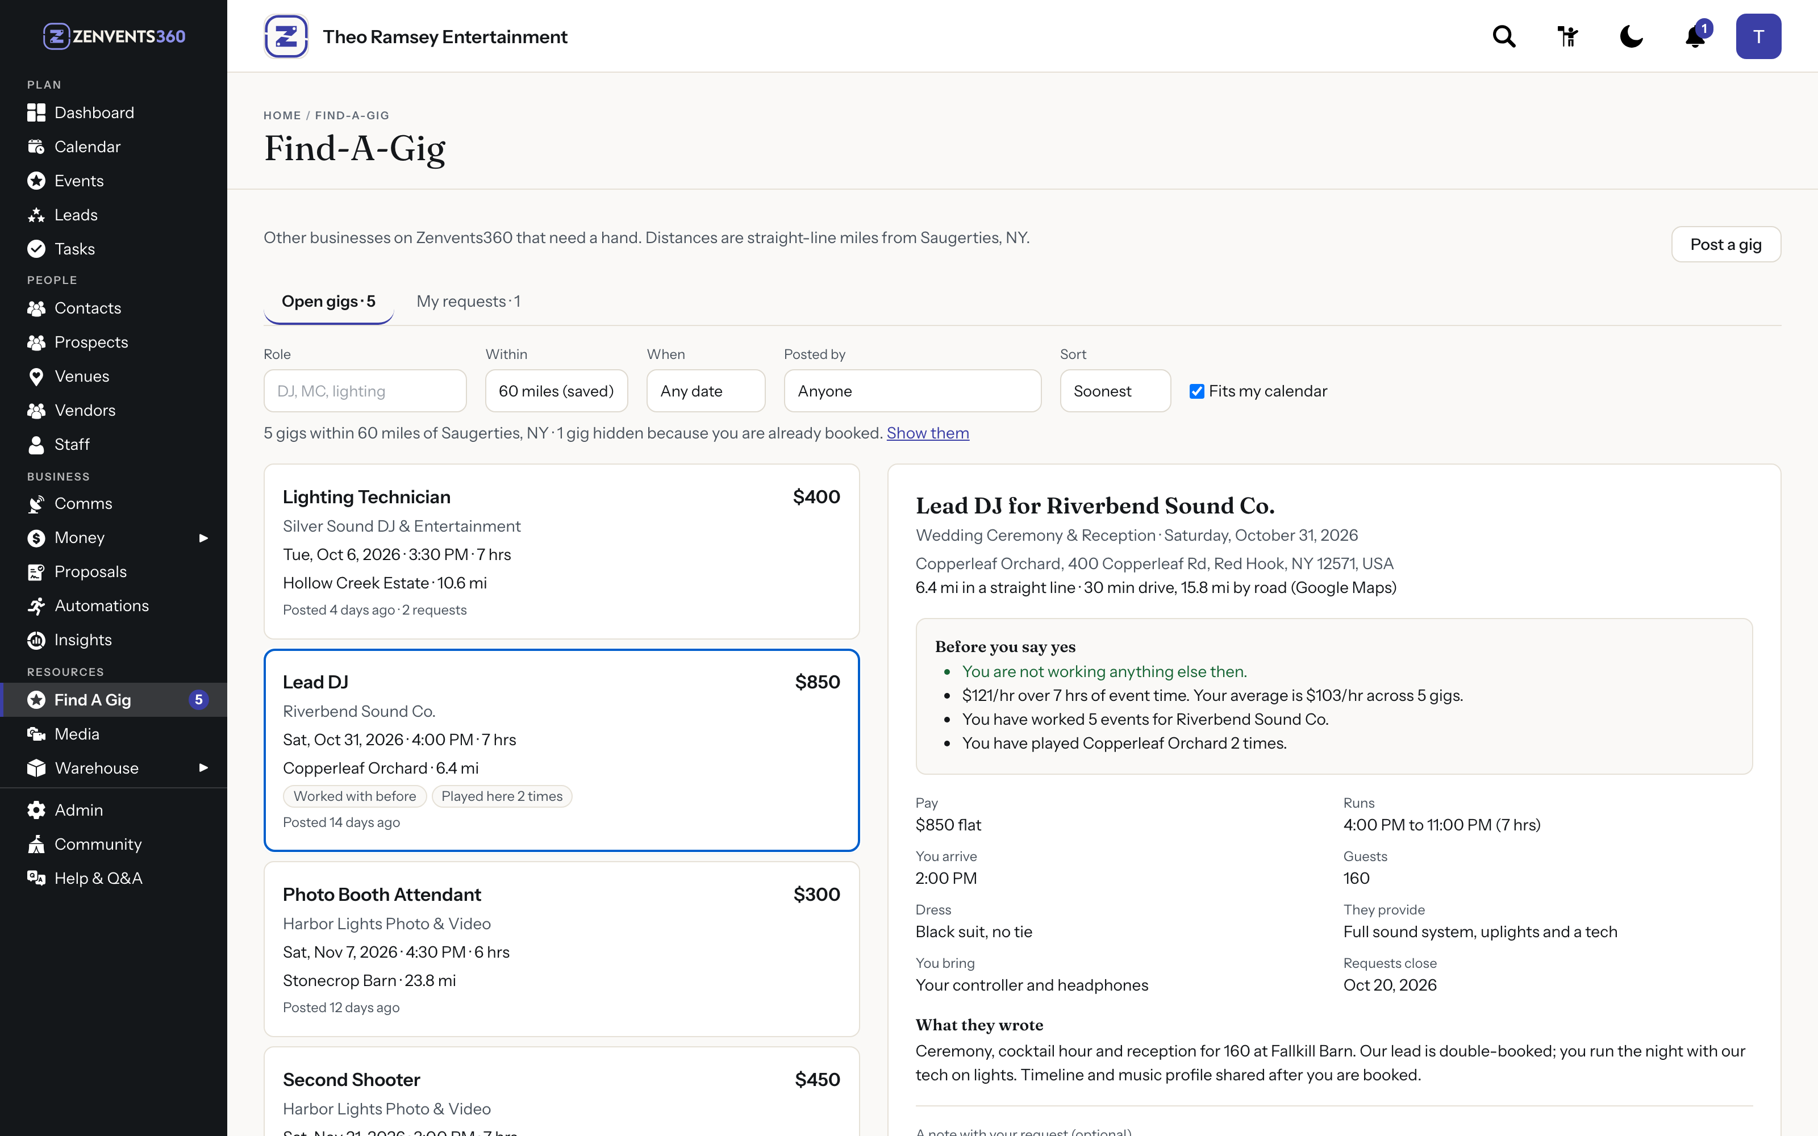Open notifications bell
The image size is (1818, 1136).
pyautogui.click(x=1695, y=36)
